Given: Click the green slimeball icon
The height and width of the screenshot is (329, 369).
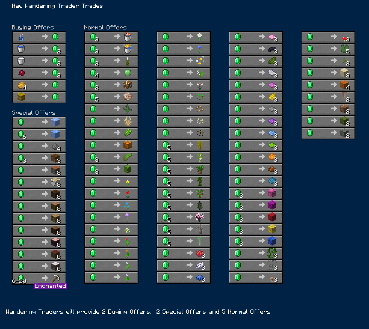Looking at the screenshot, I should coord(128,73).
